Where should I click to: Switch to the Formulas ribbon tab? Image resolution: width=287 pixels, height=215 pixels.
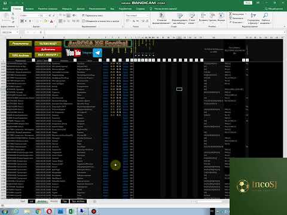(x=67, y=9)
